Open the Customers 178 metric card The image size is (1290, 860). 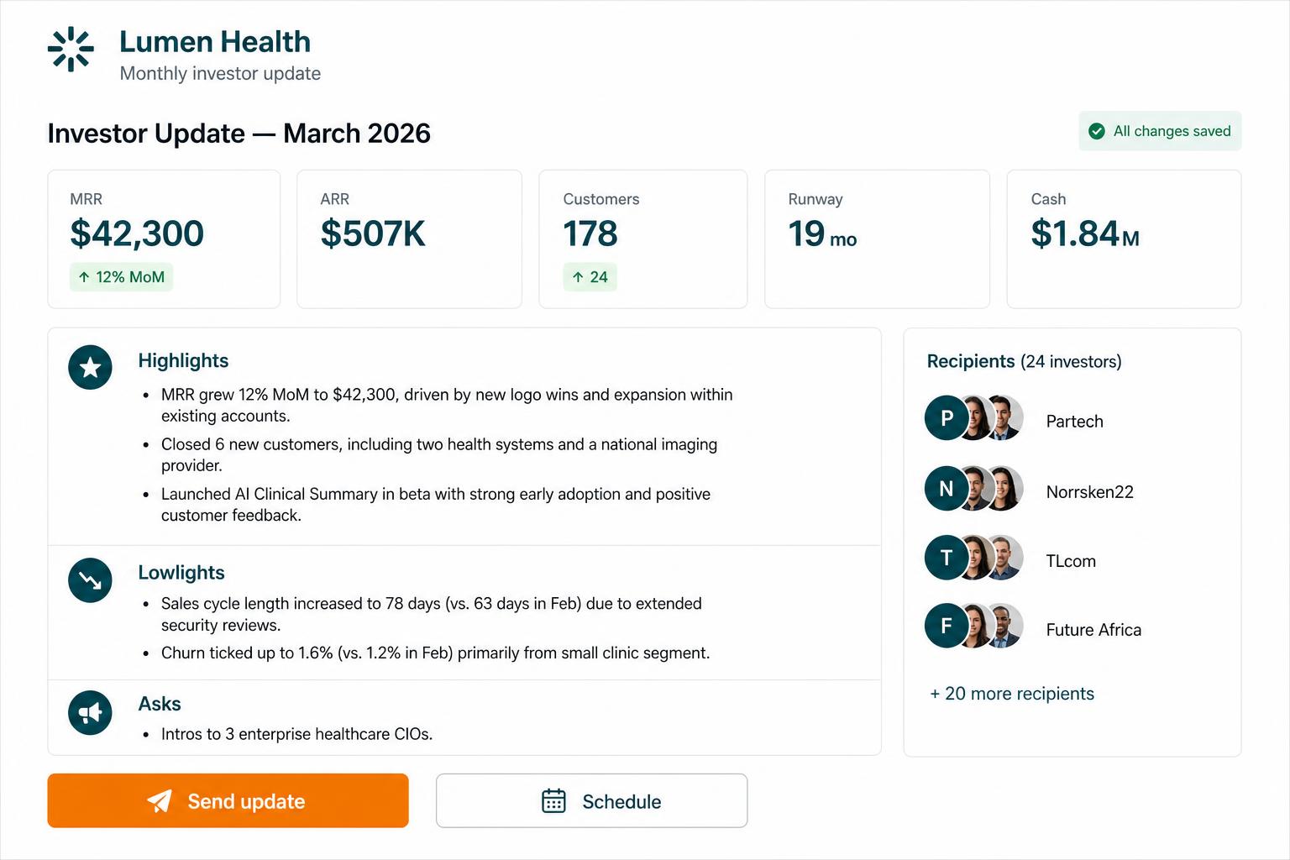click(x=642, y=239)
